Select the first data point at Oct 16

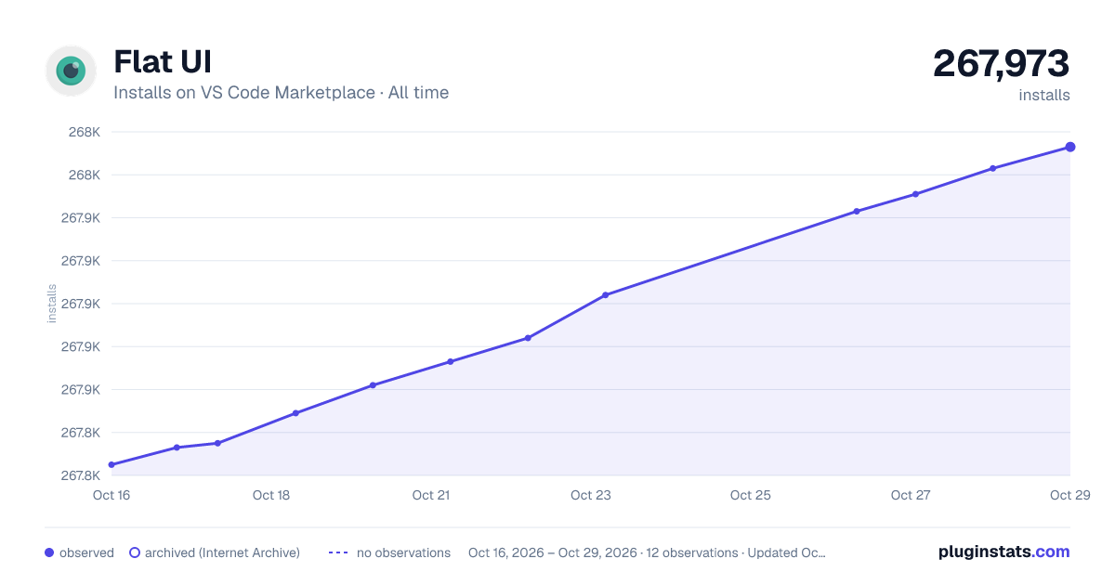111,464
